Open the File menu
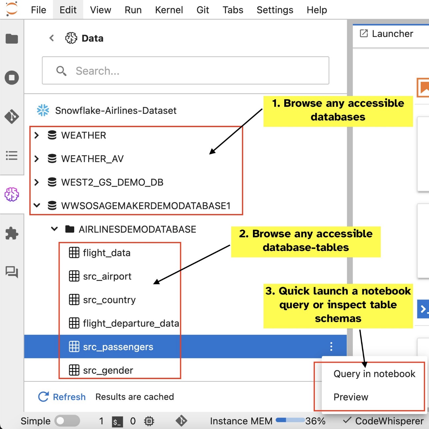 [x=39, y=10]
